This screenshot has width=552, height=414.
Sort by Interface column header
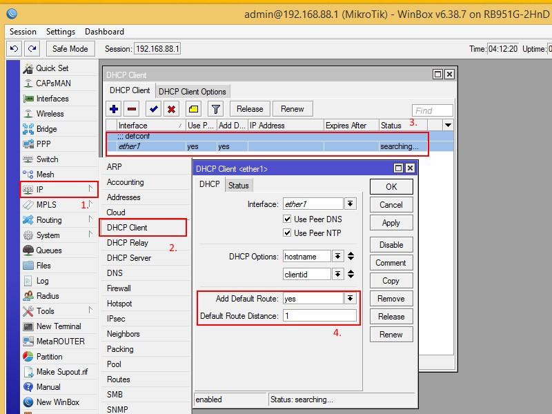151,126
